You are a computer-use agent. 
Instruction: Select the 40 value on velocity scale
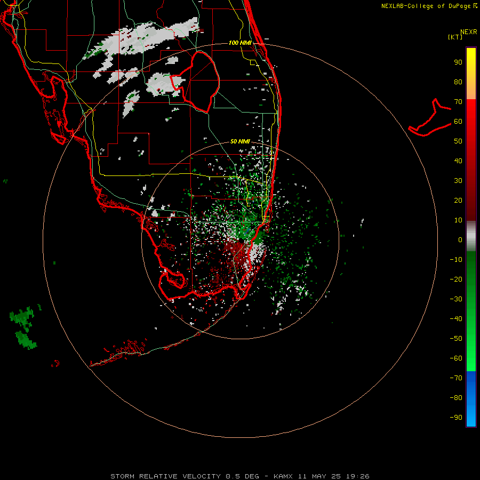458,161
